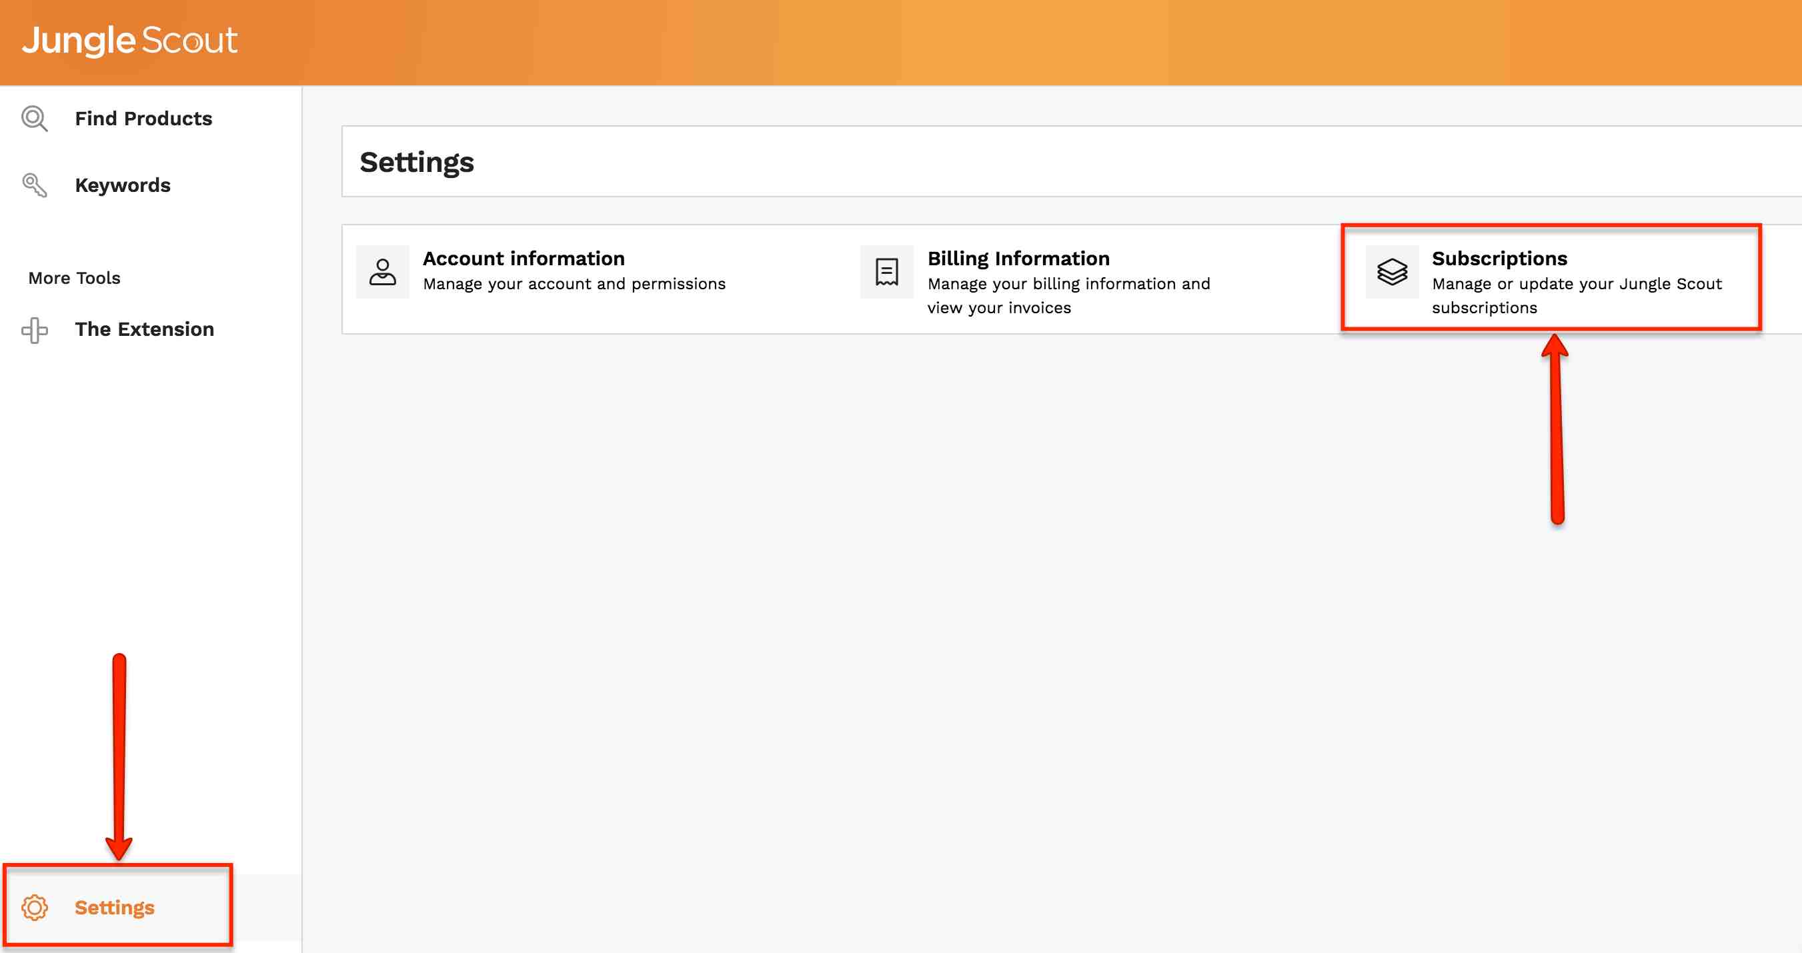Click the More Tools section label
This screenshot has height=953, width=1802.
74,279
